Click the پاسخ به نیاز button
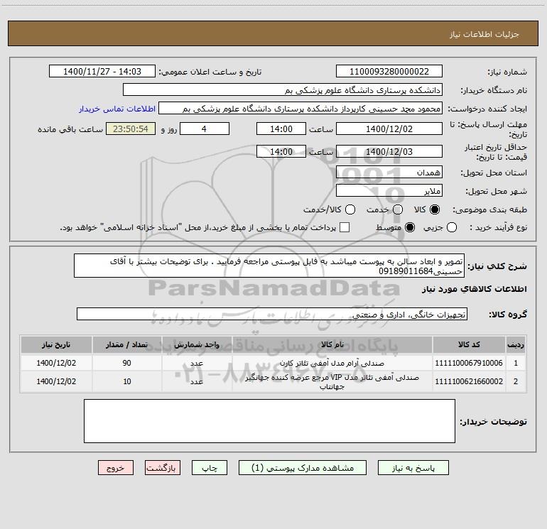Image resolution: width=547 pixels, height=529 pixels. (413, 468)
